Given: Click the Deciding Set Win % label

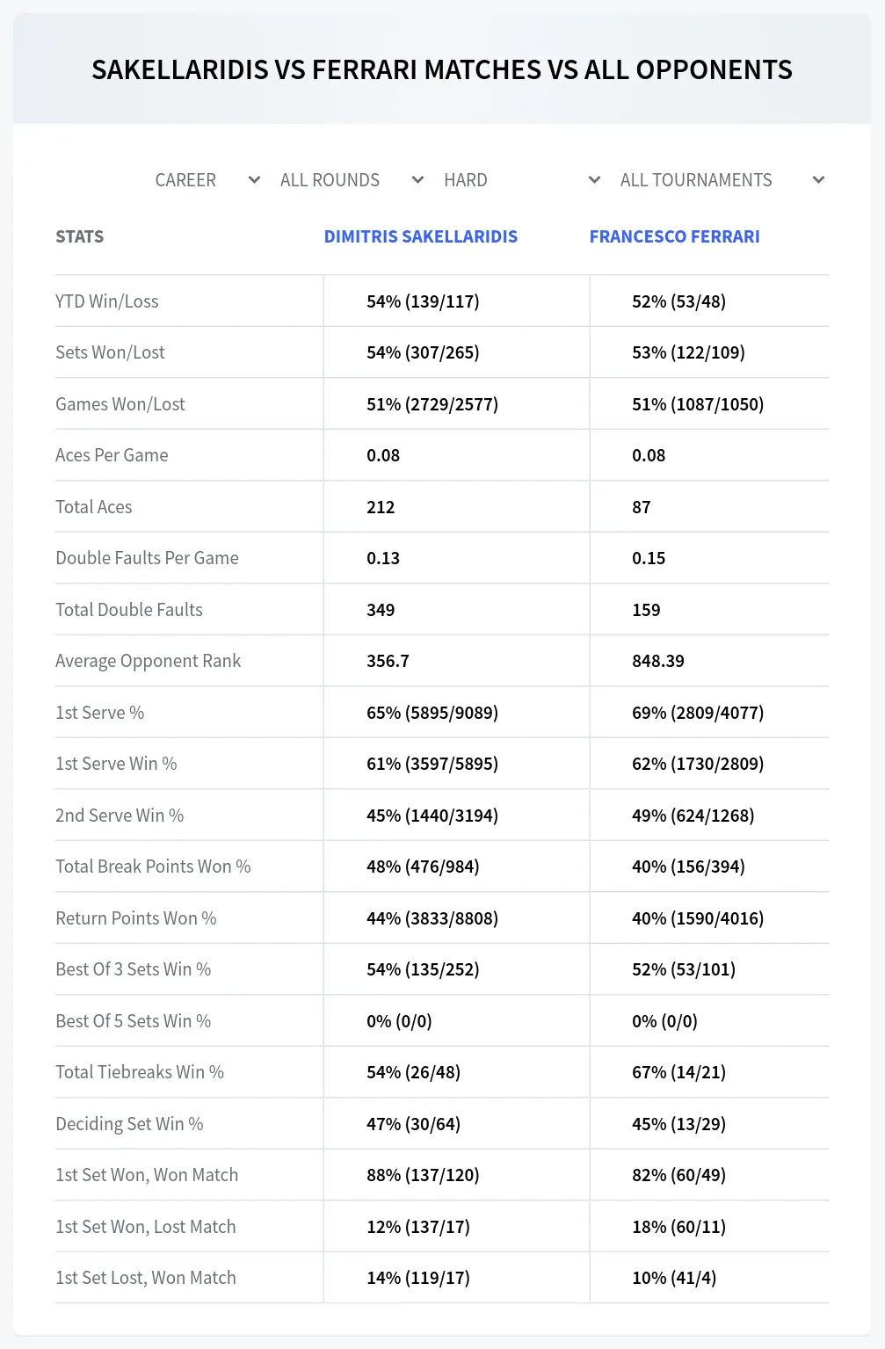Looking at the screenshot, I should point(129,1124).
